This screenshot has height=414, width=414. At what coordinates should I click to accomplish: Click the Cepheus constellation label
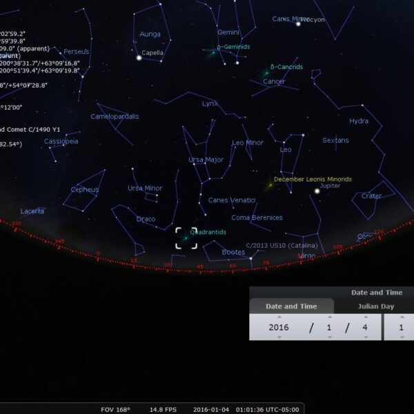point(85,190)
